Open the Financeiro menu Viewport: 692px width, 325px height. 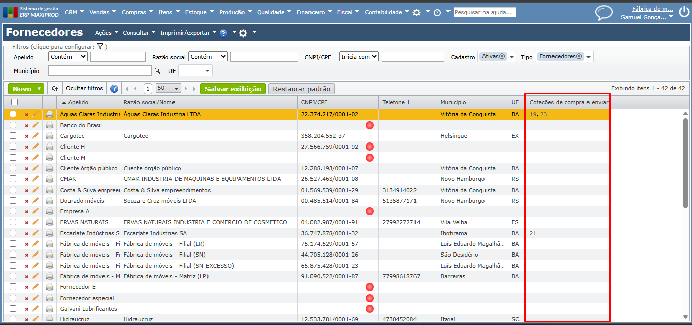(x=314, y=12)
